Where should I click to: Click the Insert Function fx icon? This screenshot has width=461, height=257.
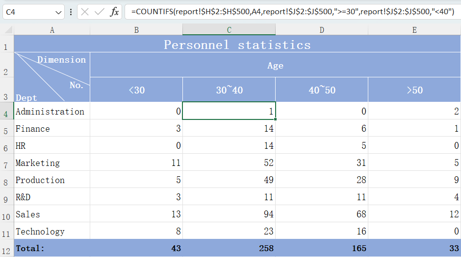coord(114,12)
